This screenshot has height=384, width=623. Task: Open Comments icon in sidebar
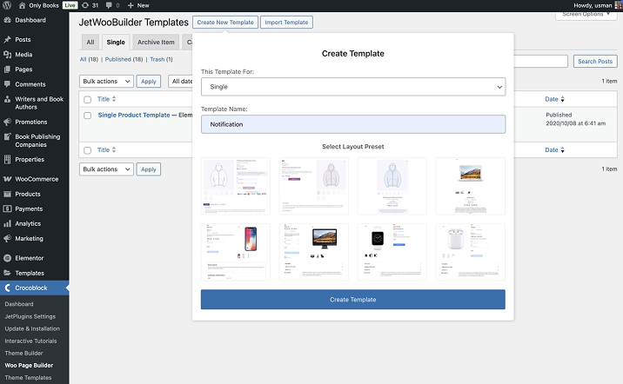[x=7, y=84]
